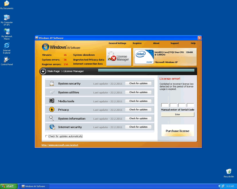Check for updates for System security
The height and width of the screenshot is (189, 237).
pos(138,83)
